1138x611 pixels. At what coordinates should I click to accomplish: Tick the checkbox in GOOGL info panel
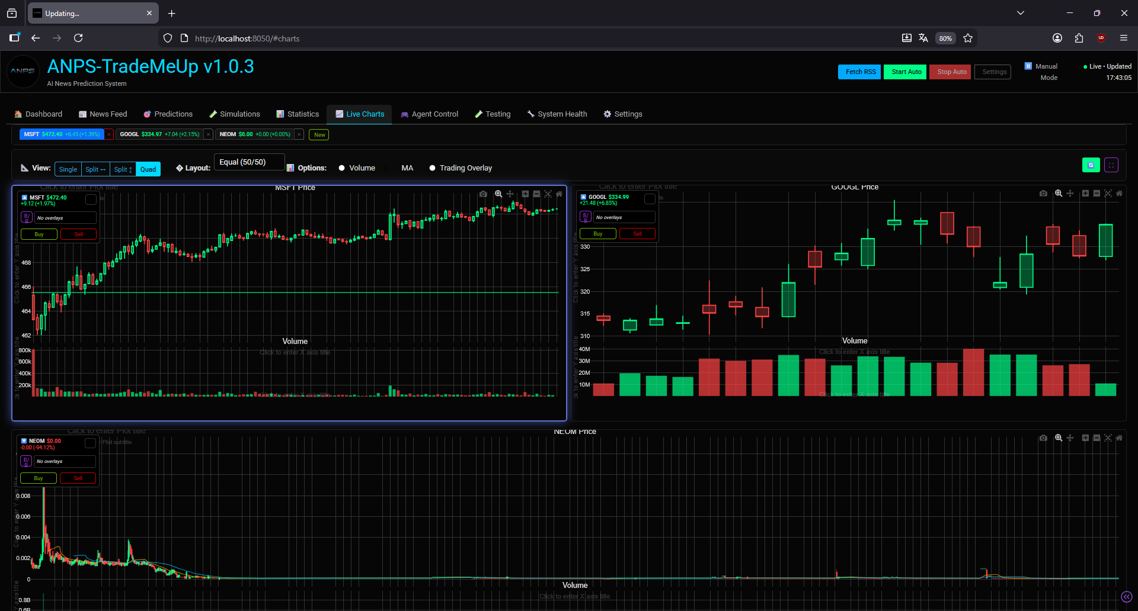(650, 199)
